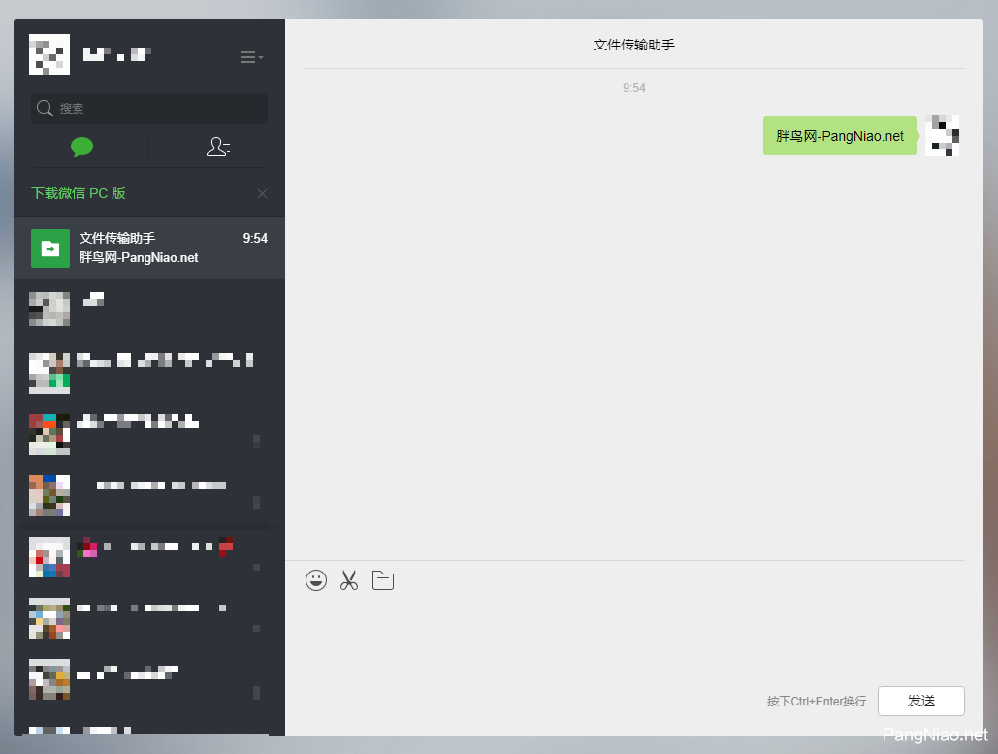The width and height of the screenshot is (998, 754).
Task: Click the 文件传输助手 chat header title
Action: pos(633,45)
